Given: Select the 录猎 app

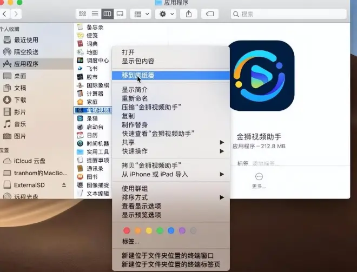Looking at the screenshot, I should tap(88, 118).
